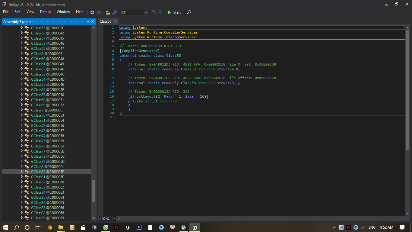Open the Search assemblies magnifier
This screenshot has width=412, height=232.
(x=189, y=12)
